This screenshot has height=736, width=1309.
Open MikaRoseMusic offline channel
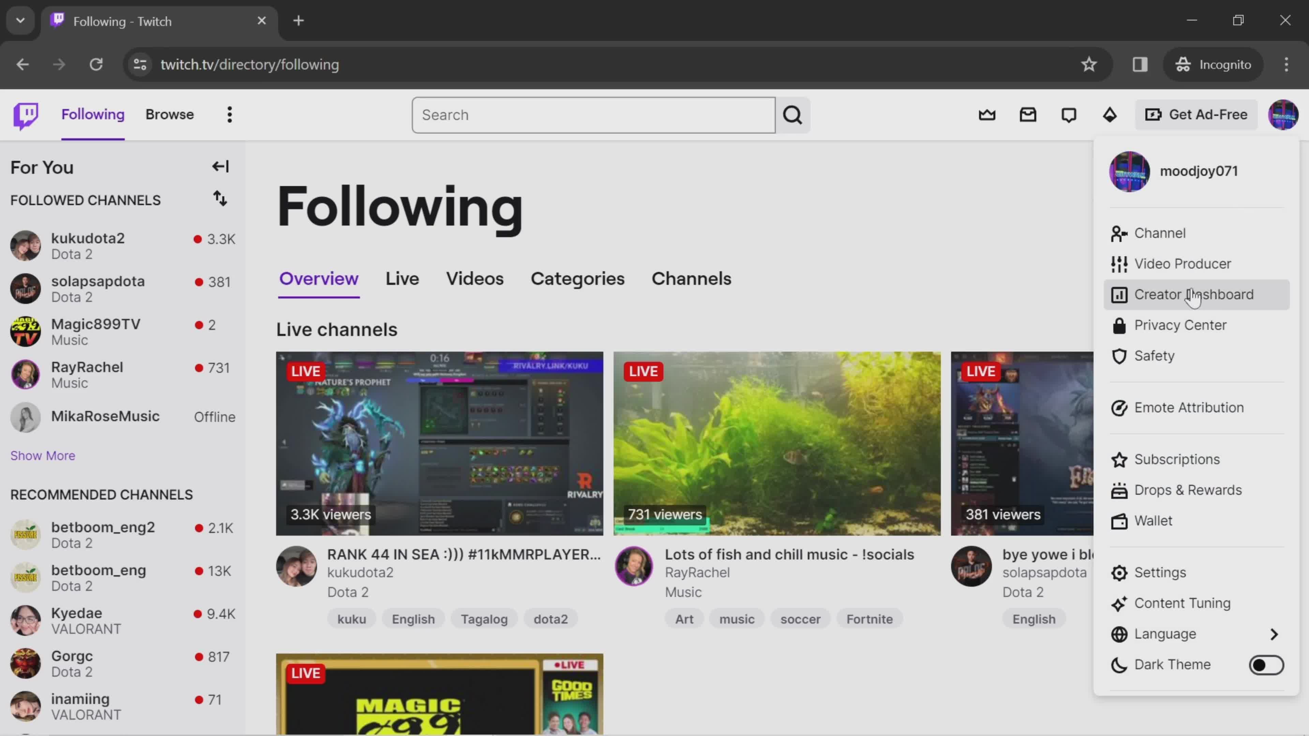(x=122, y=417)
